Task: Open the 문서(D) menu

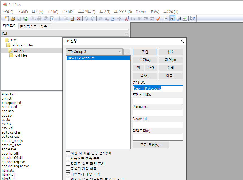Action: point(68,12)
